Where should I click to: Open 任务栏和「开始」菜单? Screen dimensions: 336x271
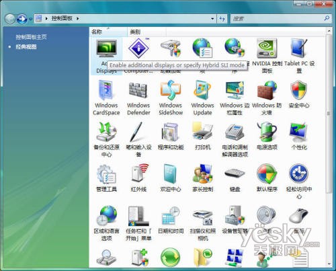(138, 223)
